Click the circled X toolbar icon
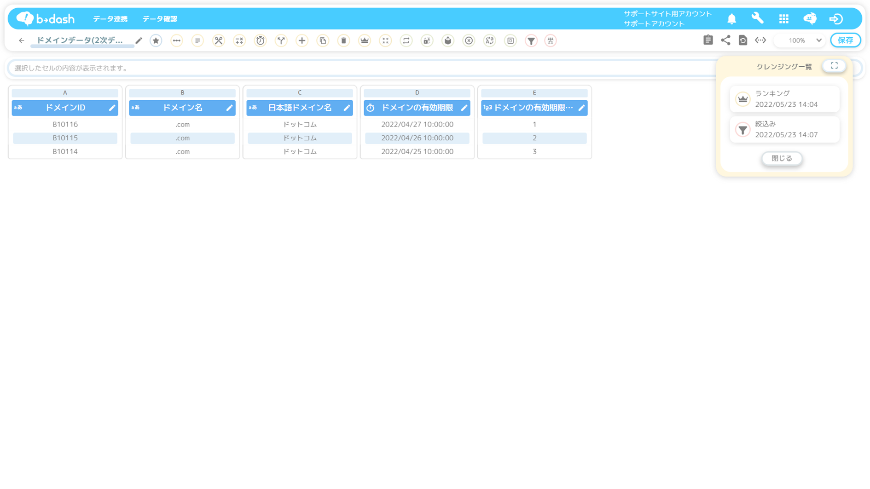Viewport: 870px width, 489px height. click(469, 40)
